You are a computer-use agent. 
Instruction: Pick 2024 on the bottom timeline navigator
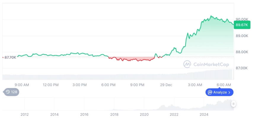[x=204, y=114]
